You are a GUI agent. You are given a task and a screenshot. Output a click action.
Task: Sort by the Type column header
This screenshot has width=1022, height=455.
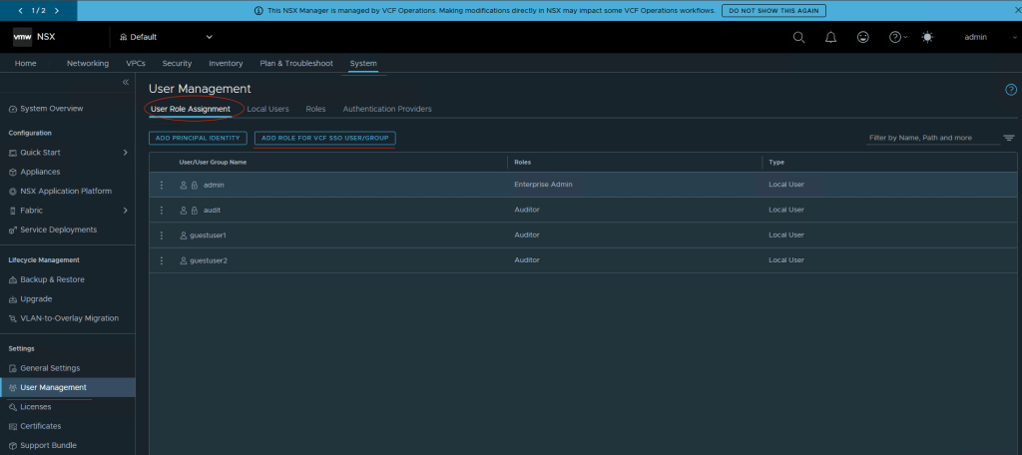click(x=776, y=162)
